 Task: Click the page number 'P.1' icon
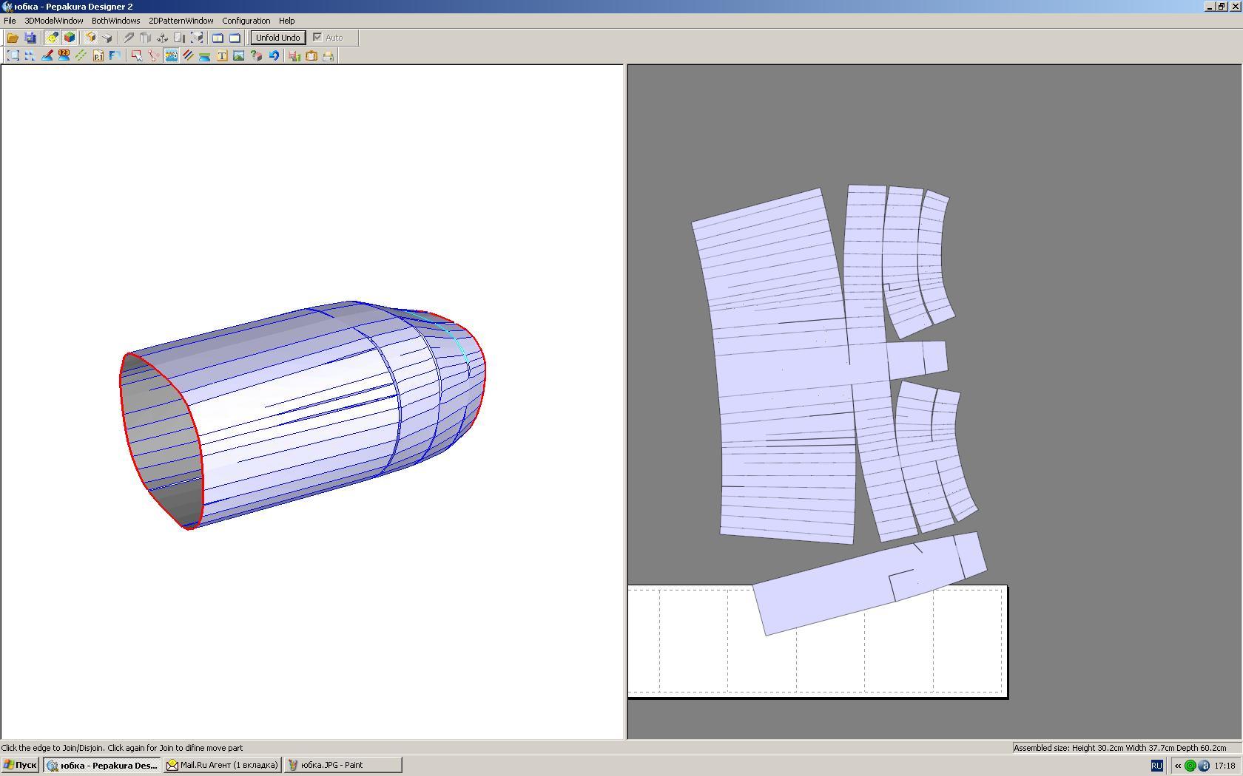(98, 56)
